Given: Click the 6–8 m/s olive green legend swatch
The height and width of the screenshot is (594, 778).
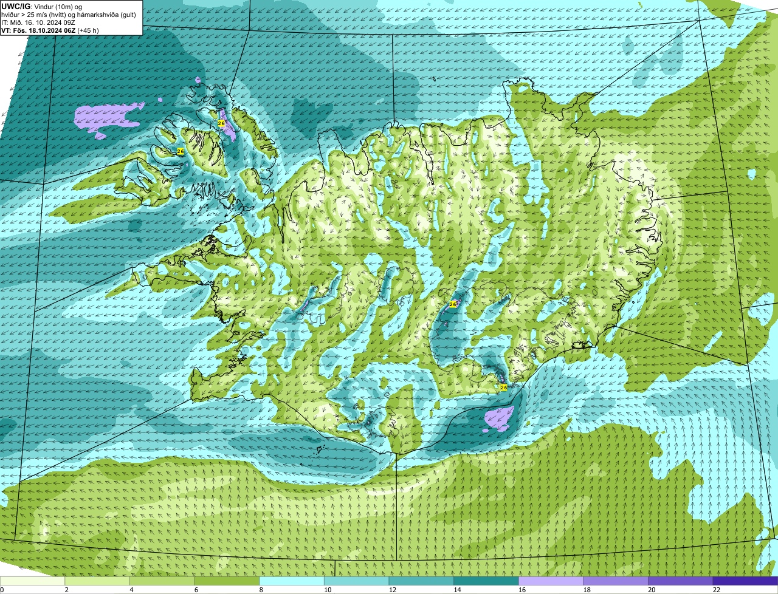Looking at the screenshot, I should pyautogui.click(x=227, y=581).
